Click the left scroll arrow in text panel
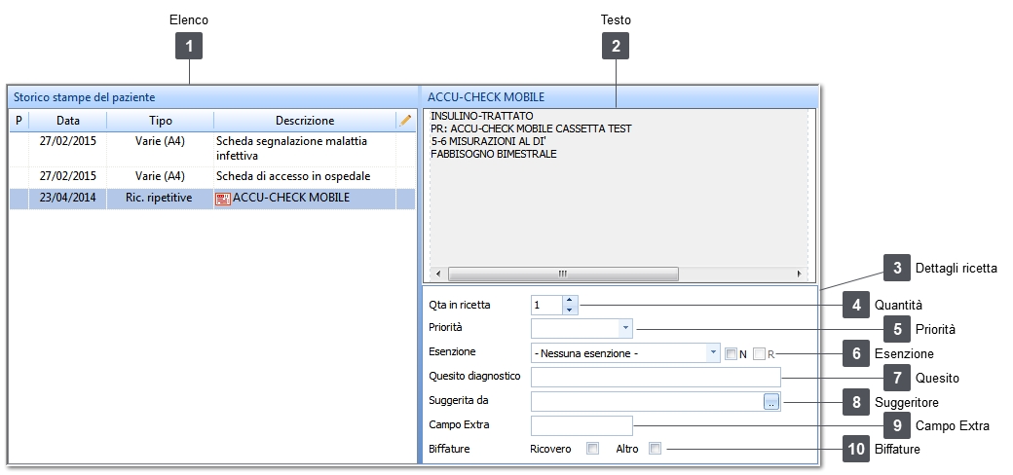The image size is (1013, 475). pyautogui.click(x=438, y=274)
